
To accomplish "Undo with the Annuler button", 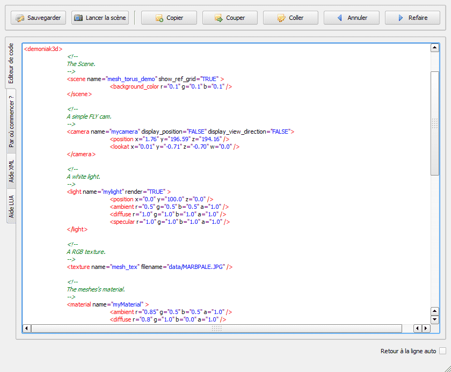I will point(352,18).
